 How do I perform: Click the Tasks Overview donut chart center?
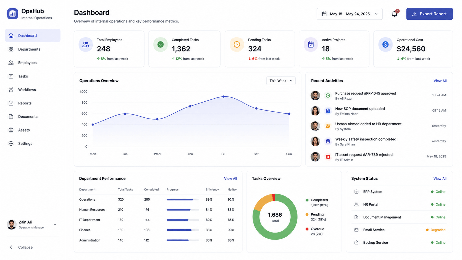275,217
